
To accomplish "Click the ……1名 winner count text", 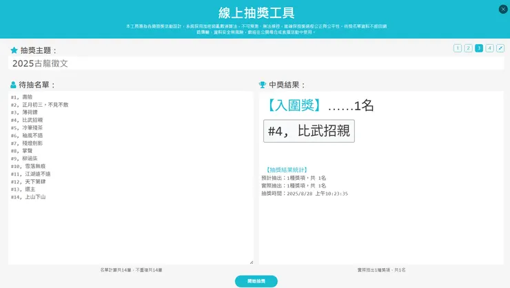I will coord(351,105).
